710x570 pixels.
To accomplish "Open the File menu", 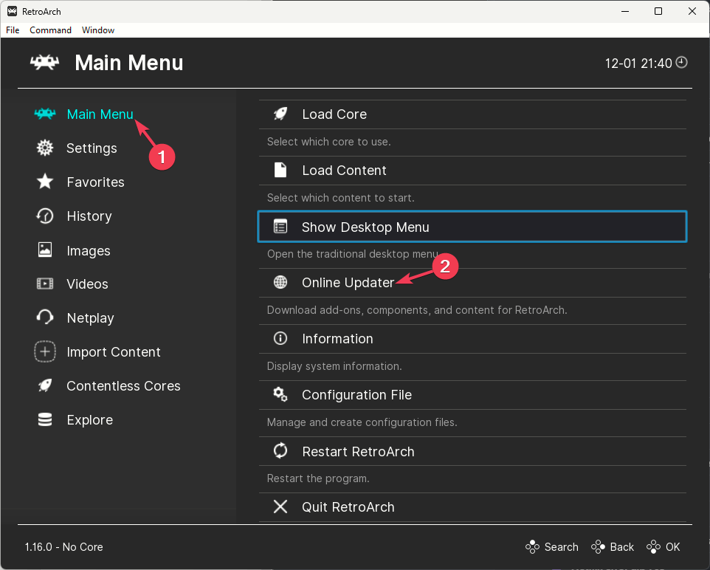I will tap(13, 30).
